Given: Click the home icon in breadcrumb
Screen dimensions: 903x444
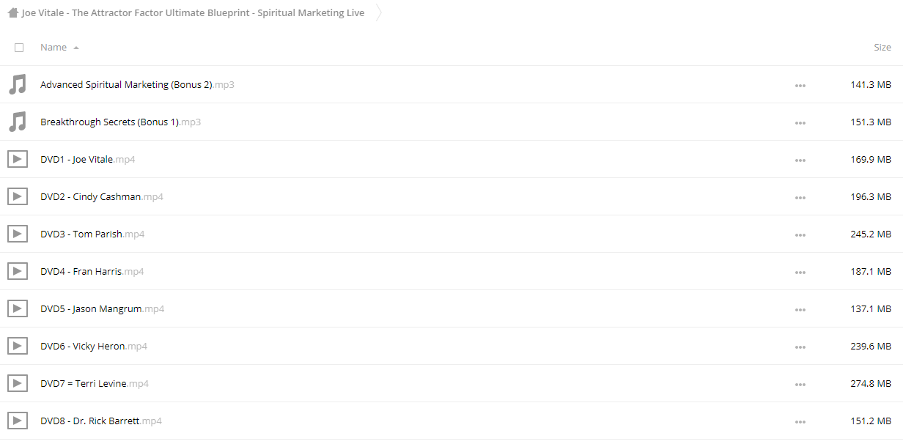Looking at the screenshot, I should tap(12, 12).
